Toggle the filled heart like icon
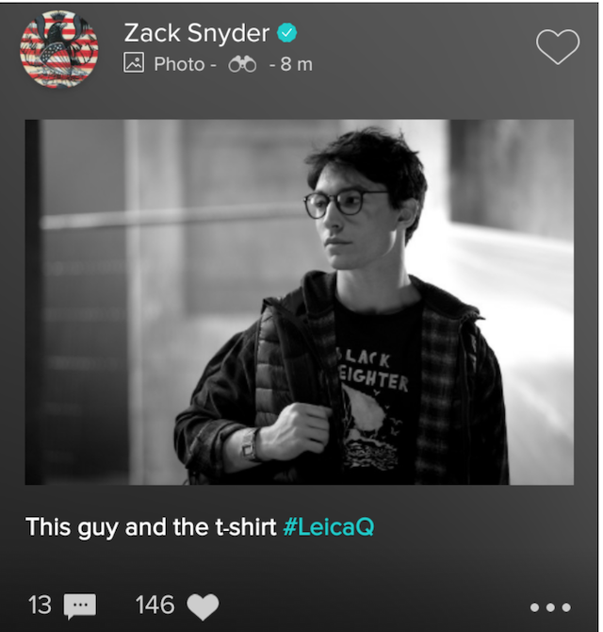The width and height of the screenshot is (603, 632). (203, 607)
